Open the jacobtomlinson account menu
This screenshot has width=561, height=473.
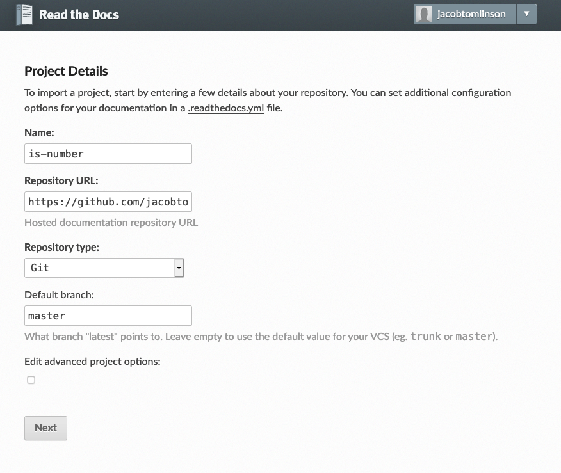pyautogui.click(x=471, y=14)
